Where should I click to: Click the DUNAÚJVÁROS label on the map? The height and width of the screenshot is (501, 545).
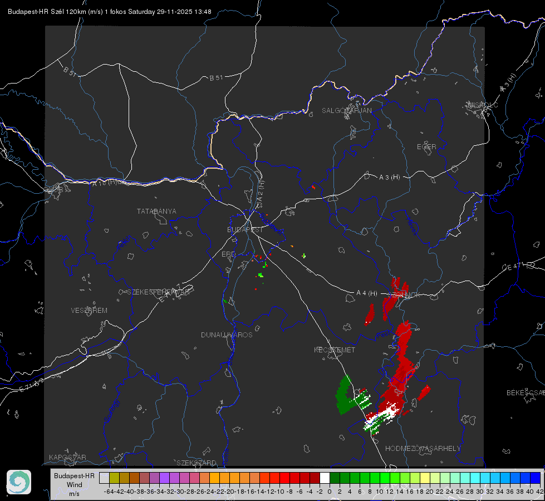[x=227, y=335]
